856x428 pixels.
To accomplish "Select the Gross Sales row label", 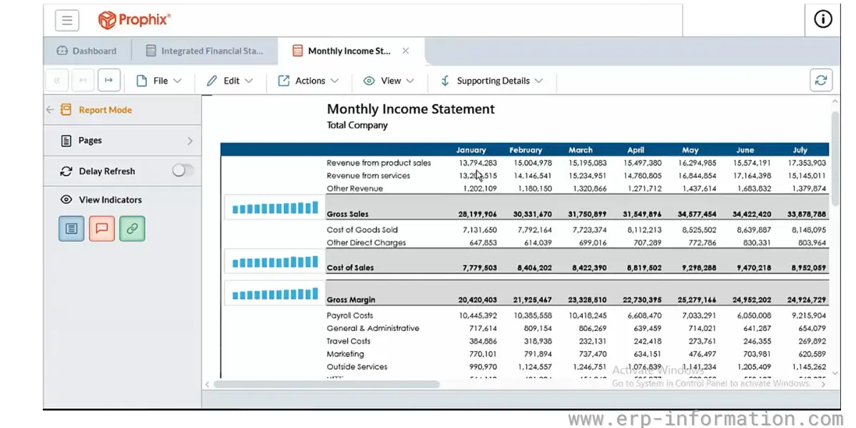I will (x=347, y=214).
